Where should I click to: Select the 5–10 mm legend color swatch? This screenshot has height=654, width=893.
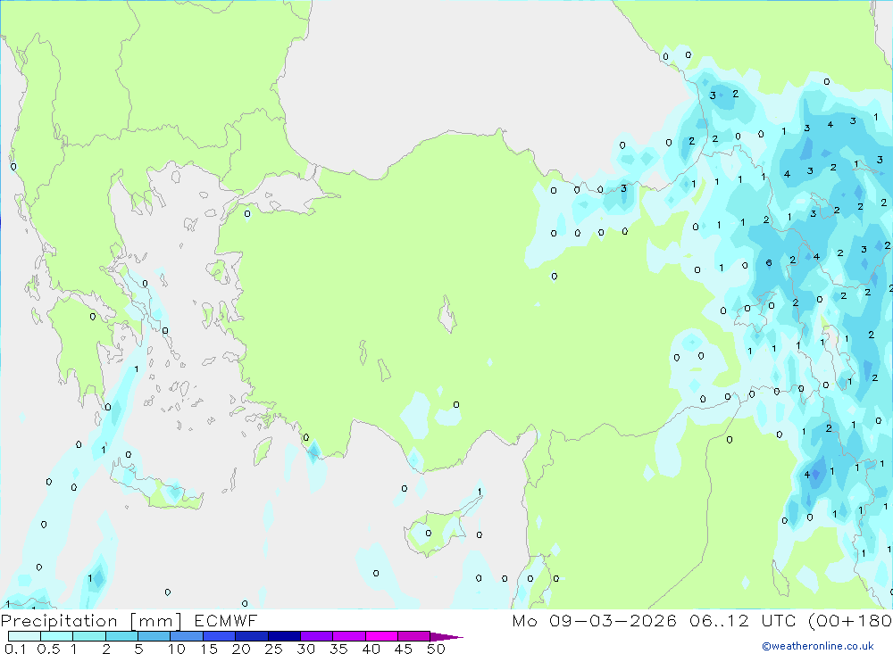click(154, 636)
